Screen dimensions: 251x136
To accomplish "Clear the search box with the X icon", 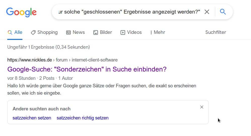I will click(x=207, y=12).
